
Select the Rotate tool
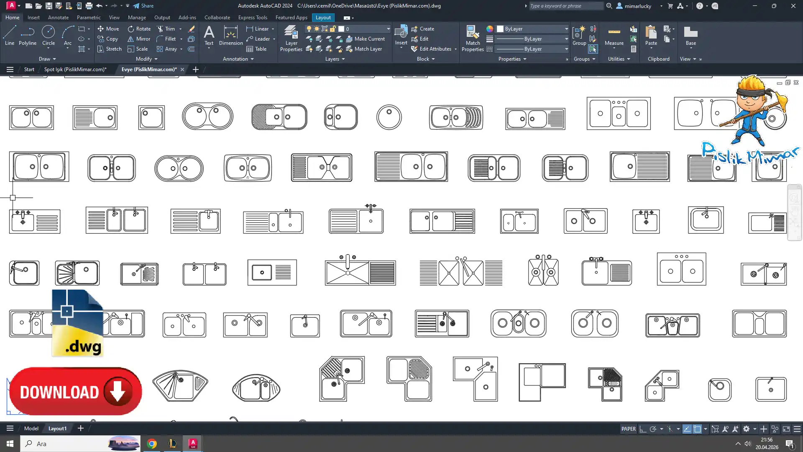[x=139, y=29]
